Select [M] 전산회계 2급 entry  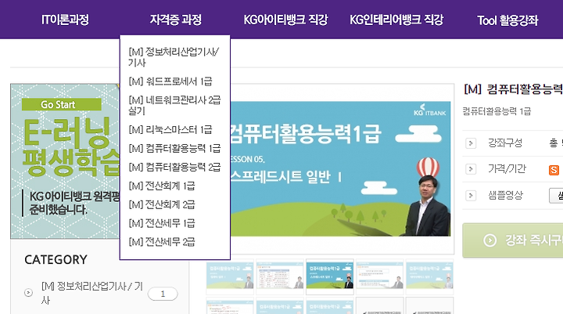[162, 204]
